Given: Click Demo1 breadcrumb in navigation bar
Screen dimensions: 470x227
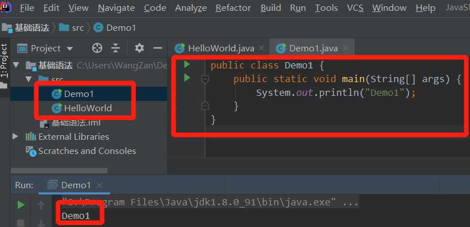Looking at the screenshot, I should point(115,28).
